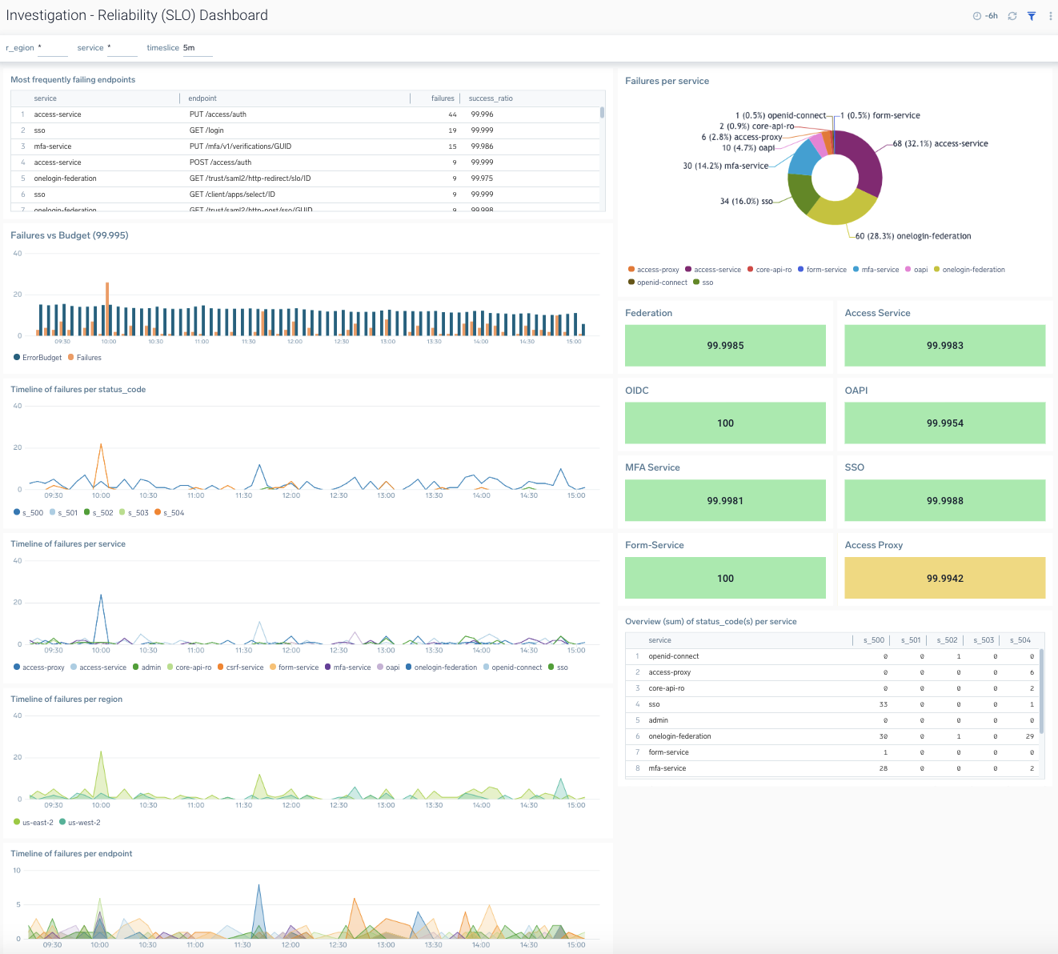The image size is (1058, 954).
Task: Click the refresh dashboard icon
Action: point(1012,15)
